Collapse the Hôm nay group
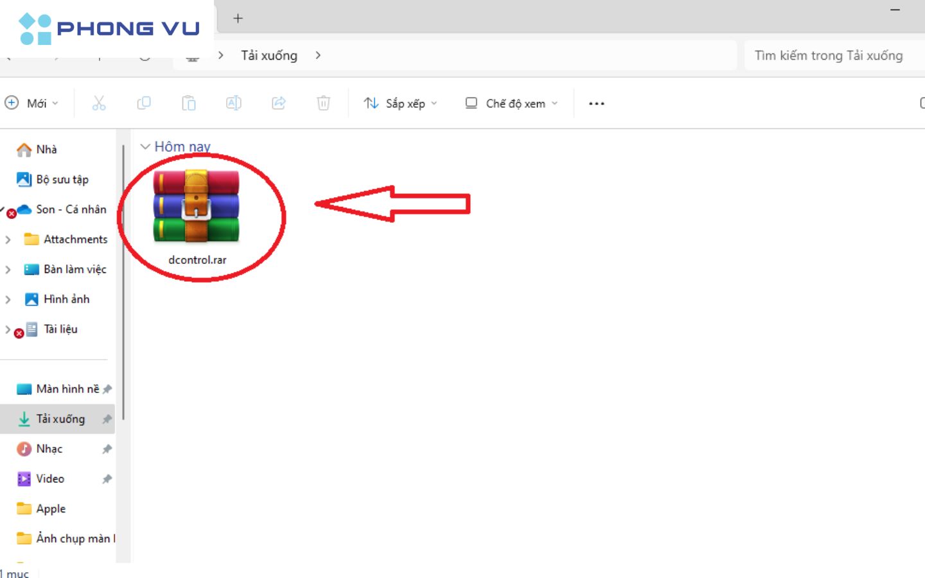925x578 pixels. tap(145, 147)
